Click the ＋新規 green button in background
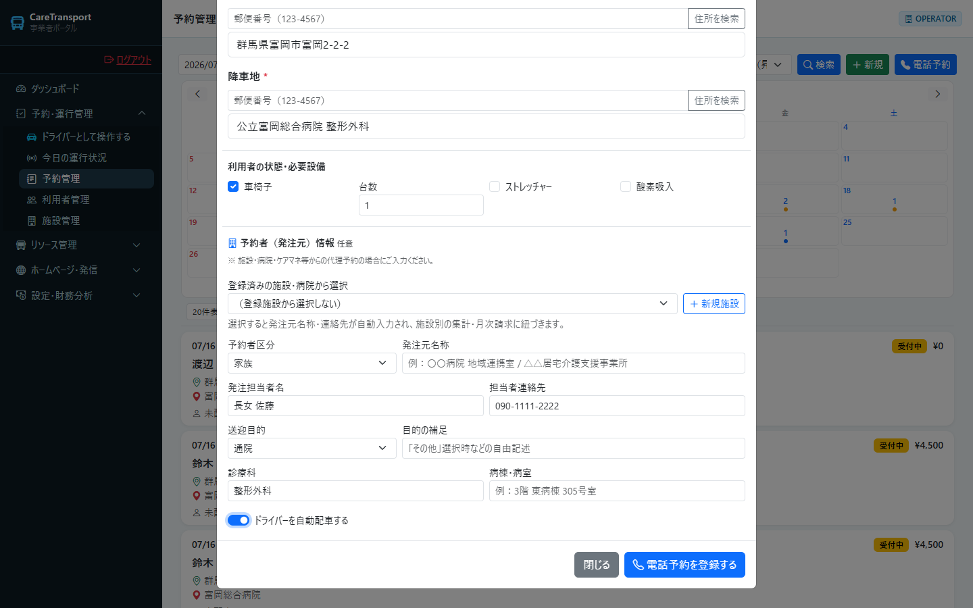The height and width of the screenshot is (608, 973). pos(868,64)
